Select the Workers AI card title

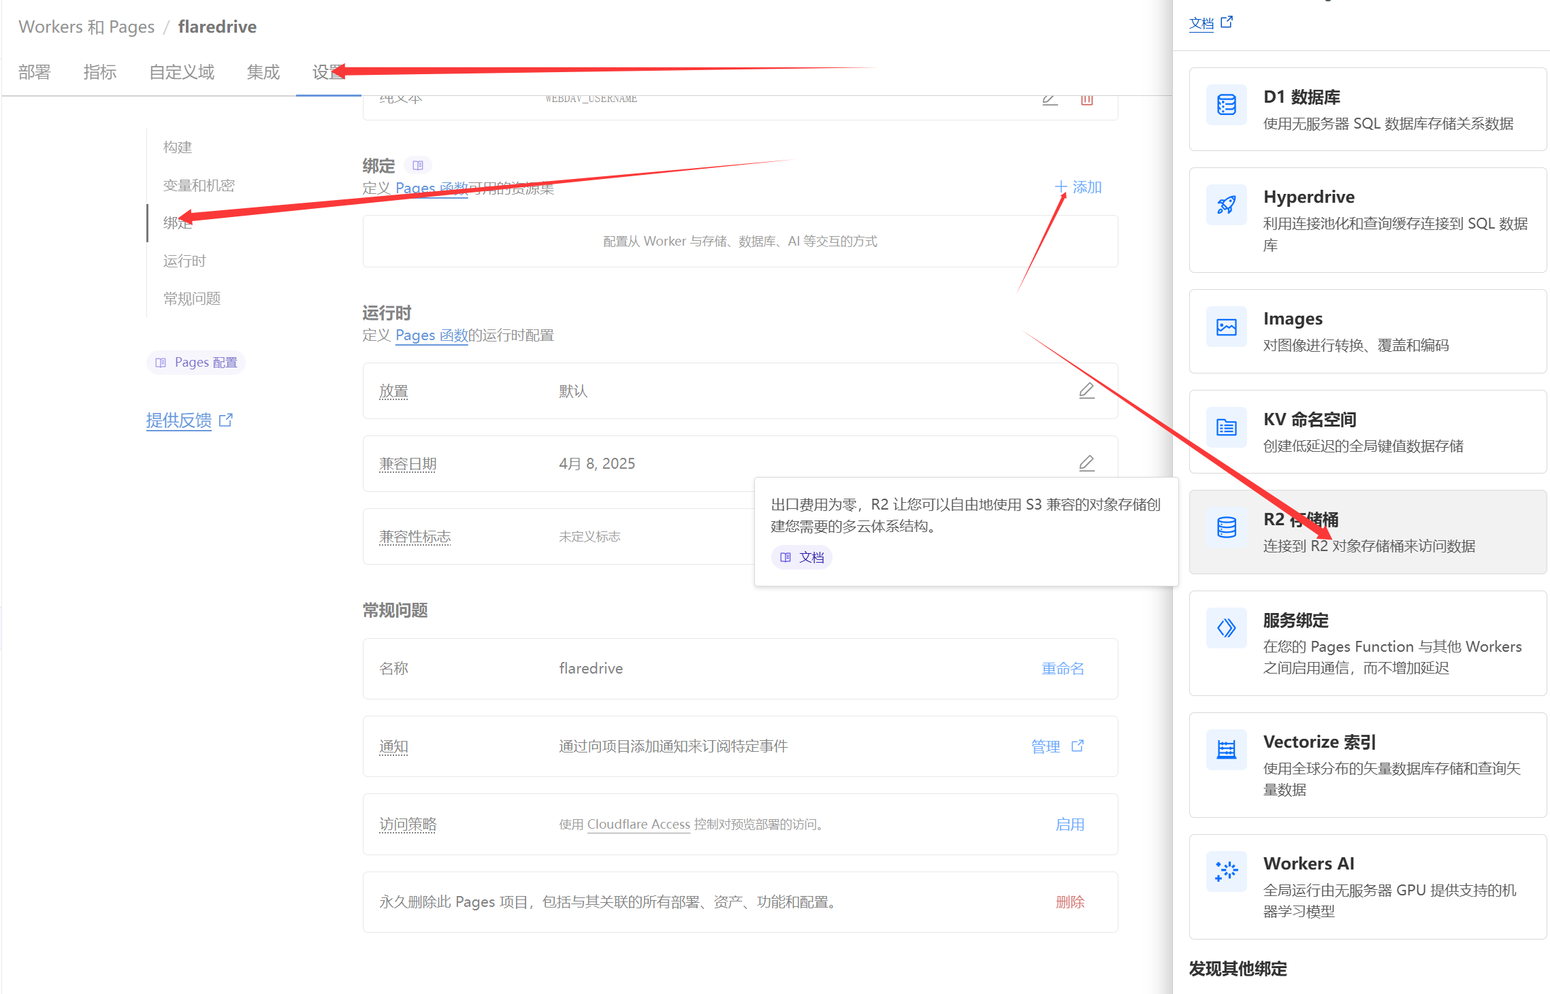click(x=1309, y=864)
